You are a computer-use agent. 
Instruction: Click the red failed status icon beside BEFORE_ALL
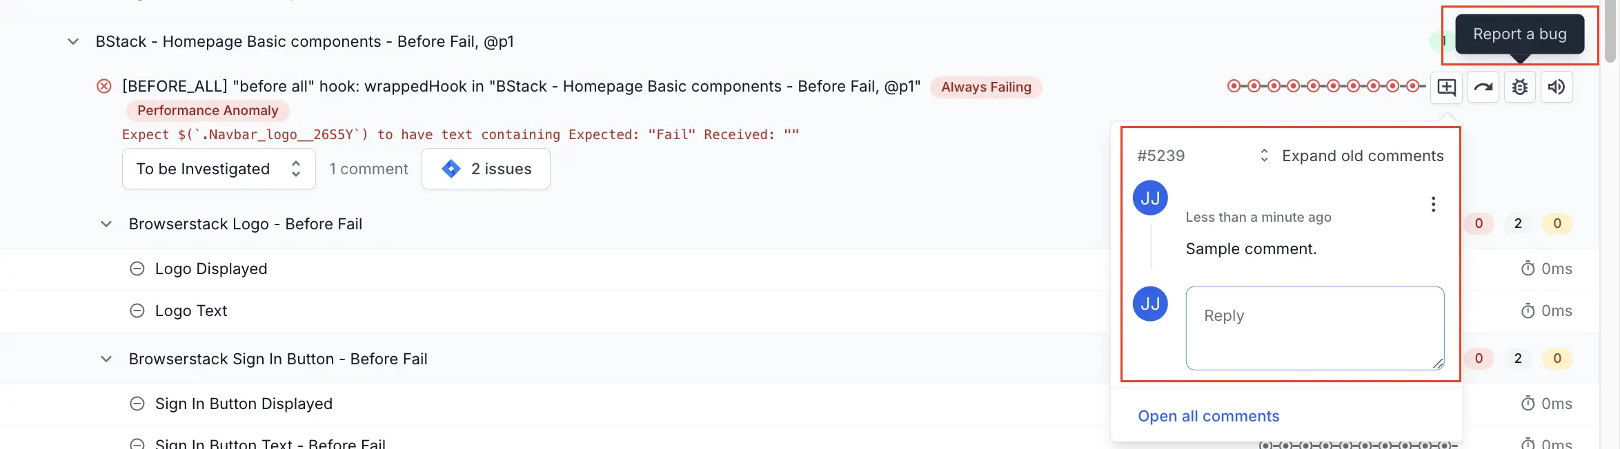104,86
